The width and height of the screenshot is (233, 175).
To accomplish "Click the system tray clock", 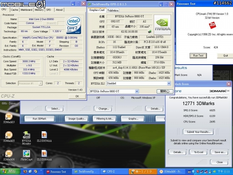I will tap(224, 172).
